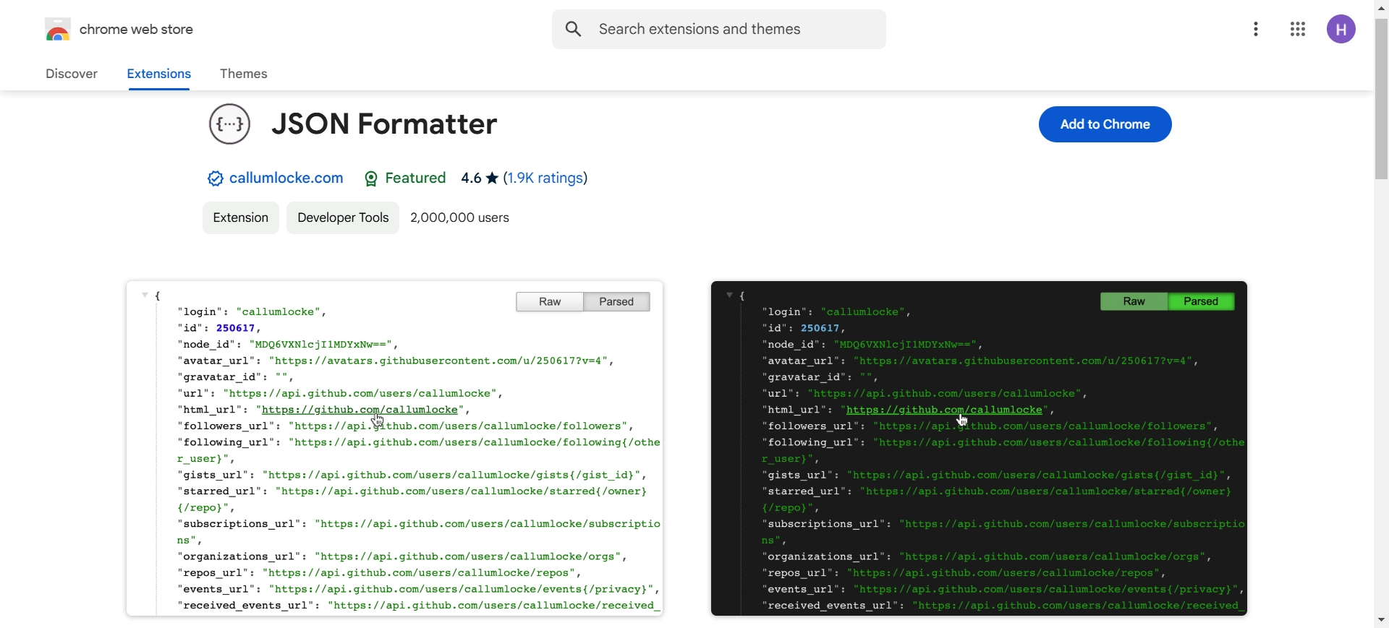
Task: Click the scrollbar down arrow
Action: [x=1382, y=621]
